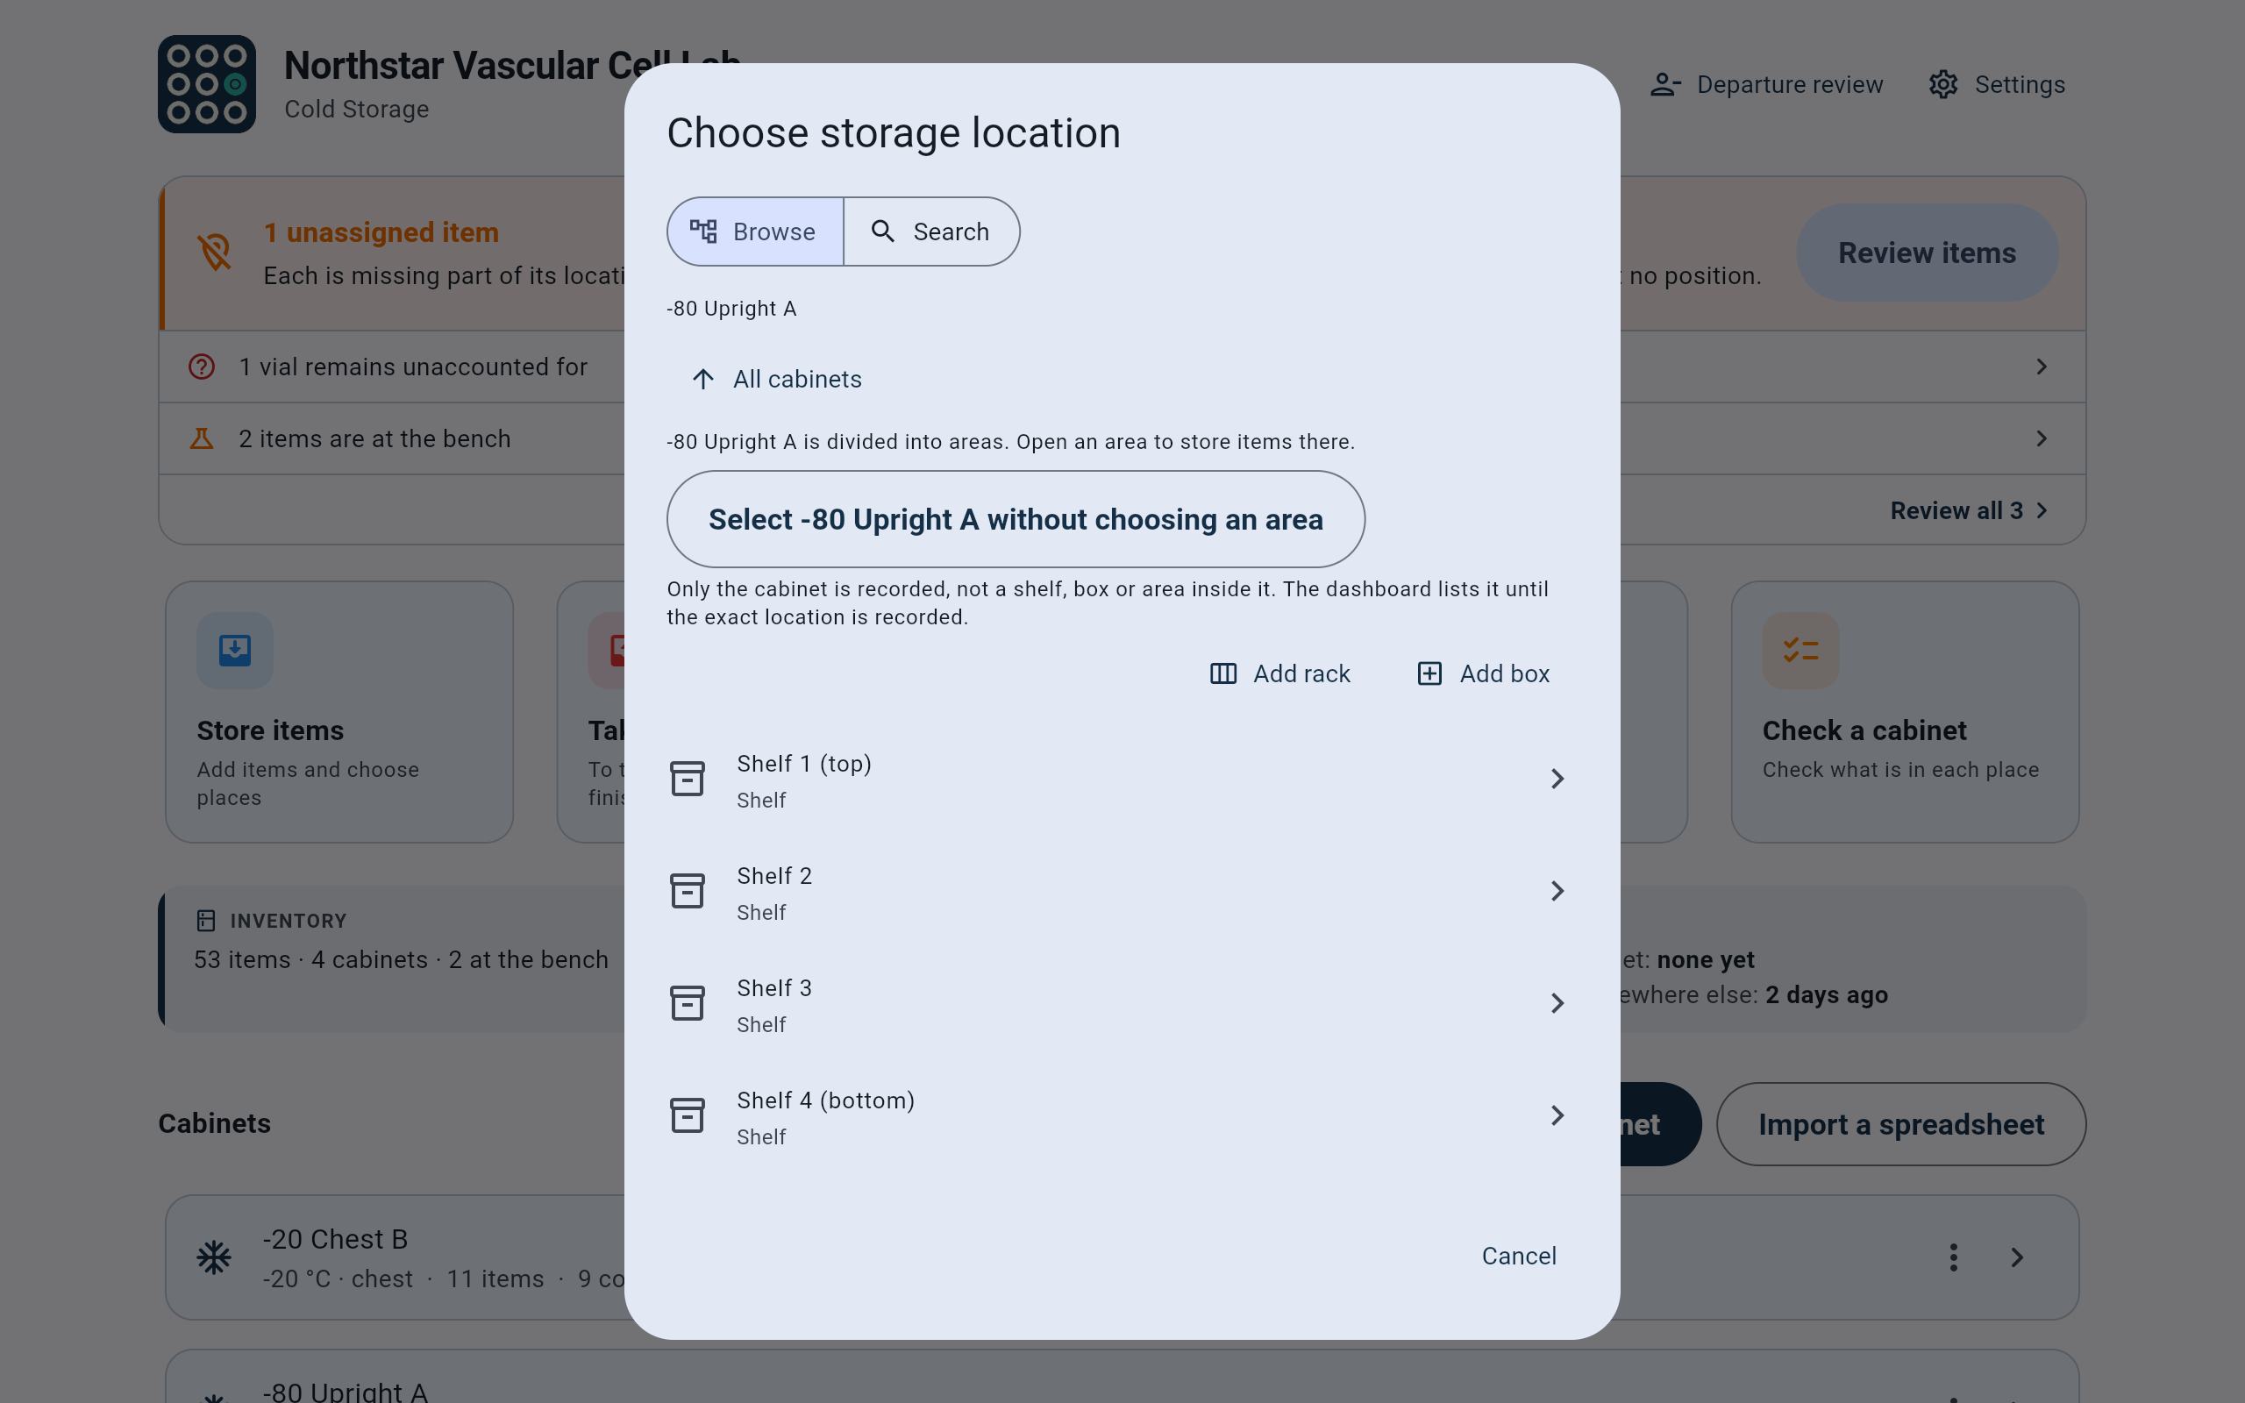Go up to All cabinets
Viewport: 2245px width, 1403px height.
tap(777, 379)
